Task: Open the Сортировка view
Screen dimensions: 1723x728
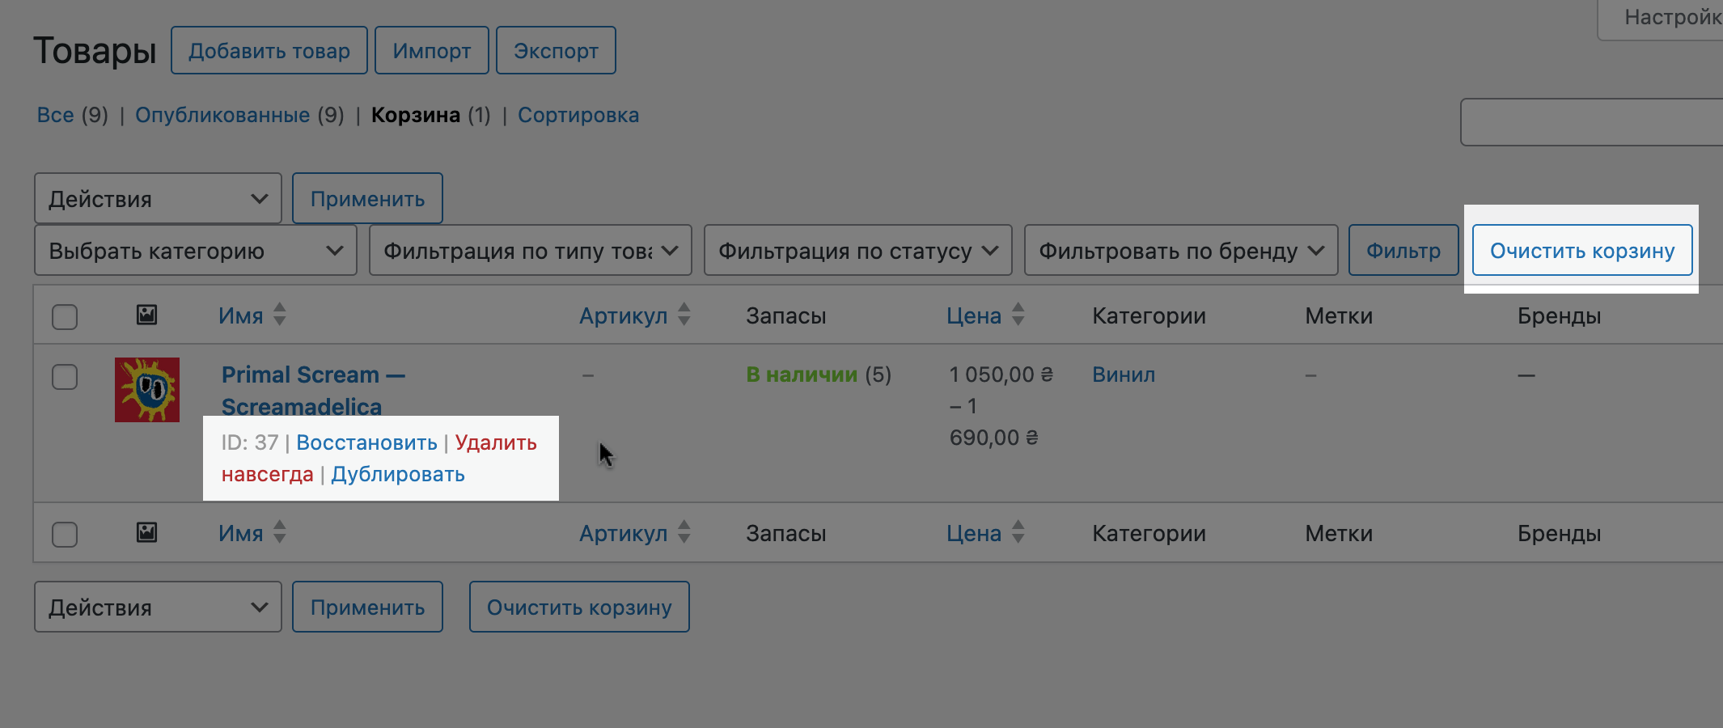Action: [x=578, y=115]
